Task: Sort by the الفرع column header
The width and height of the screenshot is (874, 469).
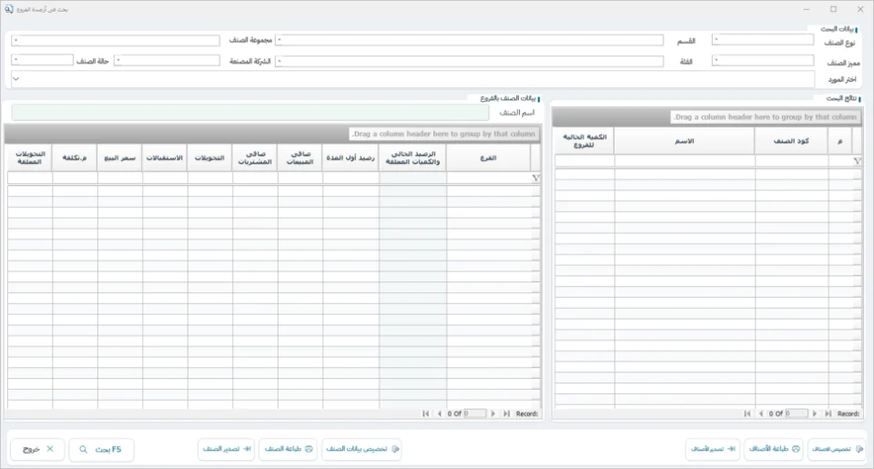Action: tap(488, 158)
